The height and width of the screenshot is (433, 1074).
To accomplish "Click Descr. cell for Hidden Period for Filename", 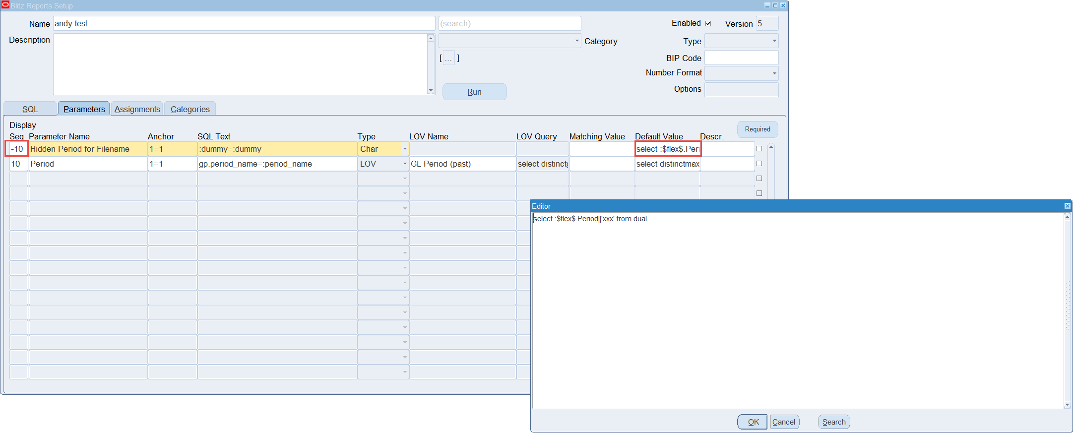I will point(728,149).
